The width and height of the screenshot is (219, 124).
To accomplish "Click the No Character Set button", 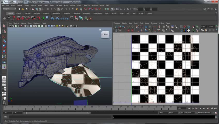I will point(204,113).
